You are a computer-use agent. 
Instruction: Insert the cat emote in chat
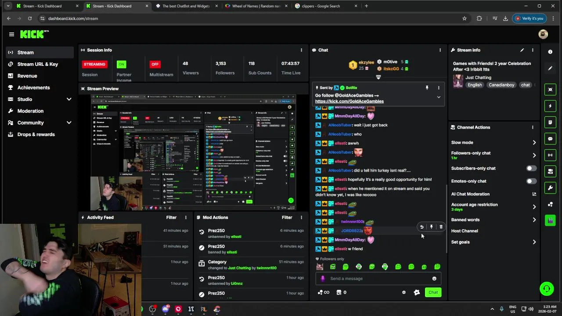pyautogui.click(x=320, y=266)
